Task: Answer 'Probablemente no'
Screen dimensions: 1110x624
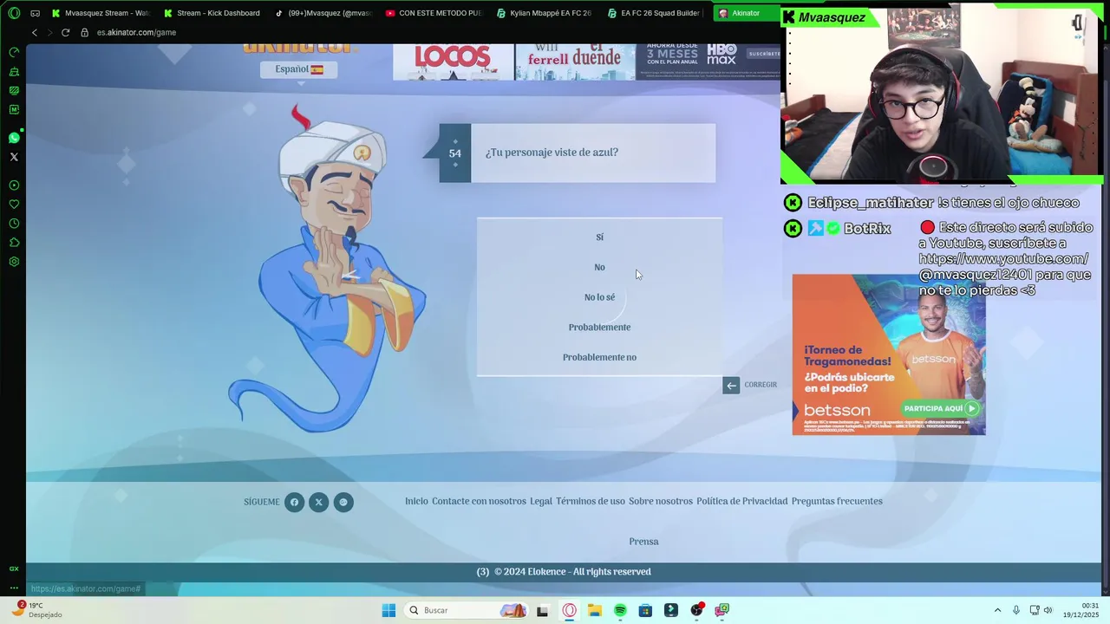Action: point(599,357)
